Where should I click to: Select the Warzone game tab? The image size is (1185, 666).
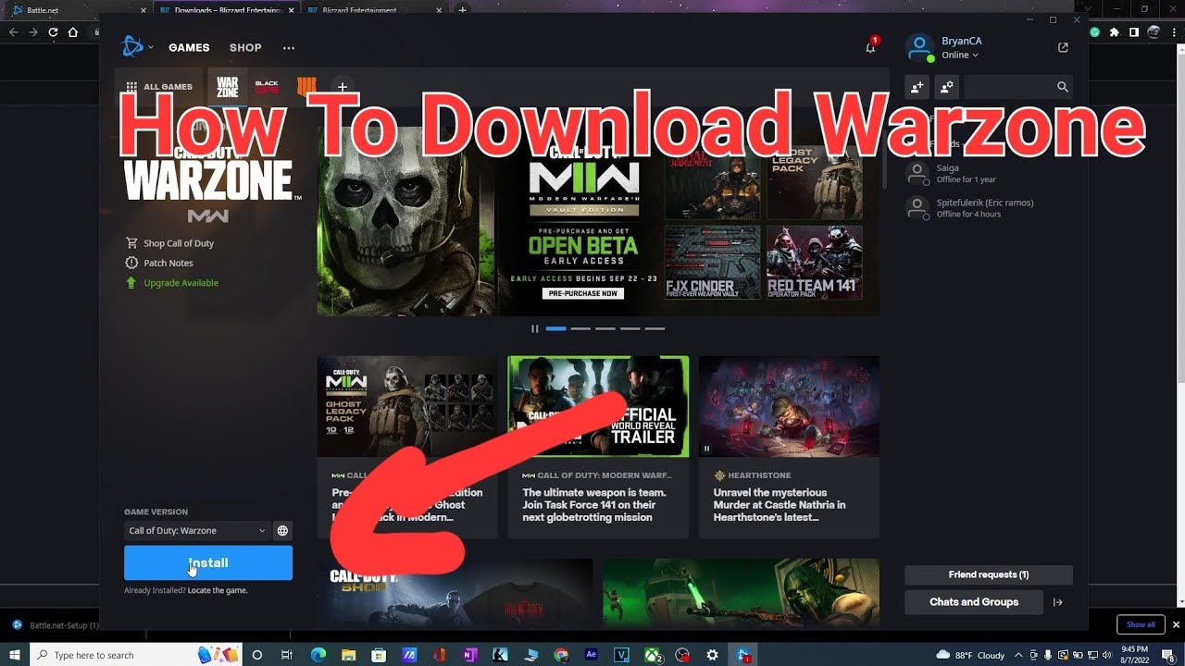228,87
